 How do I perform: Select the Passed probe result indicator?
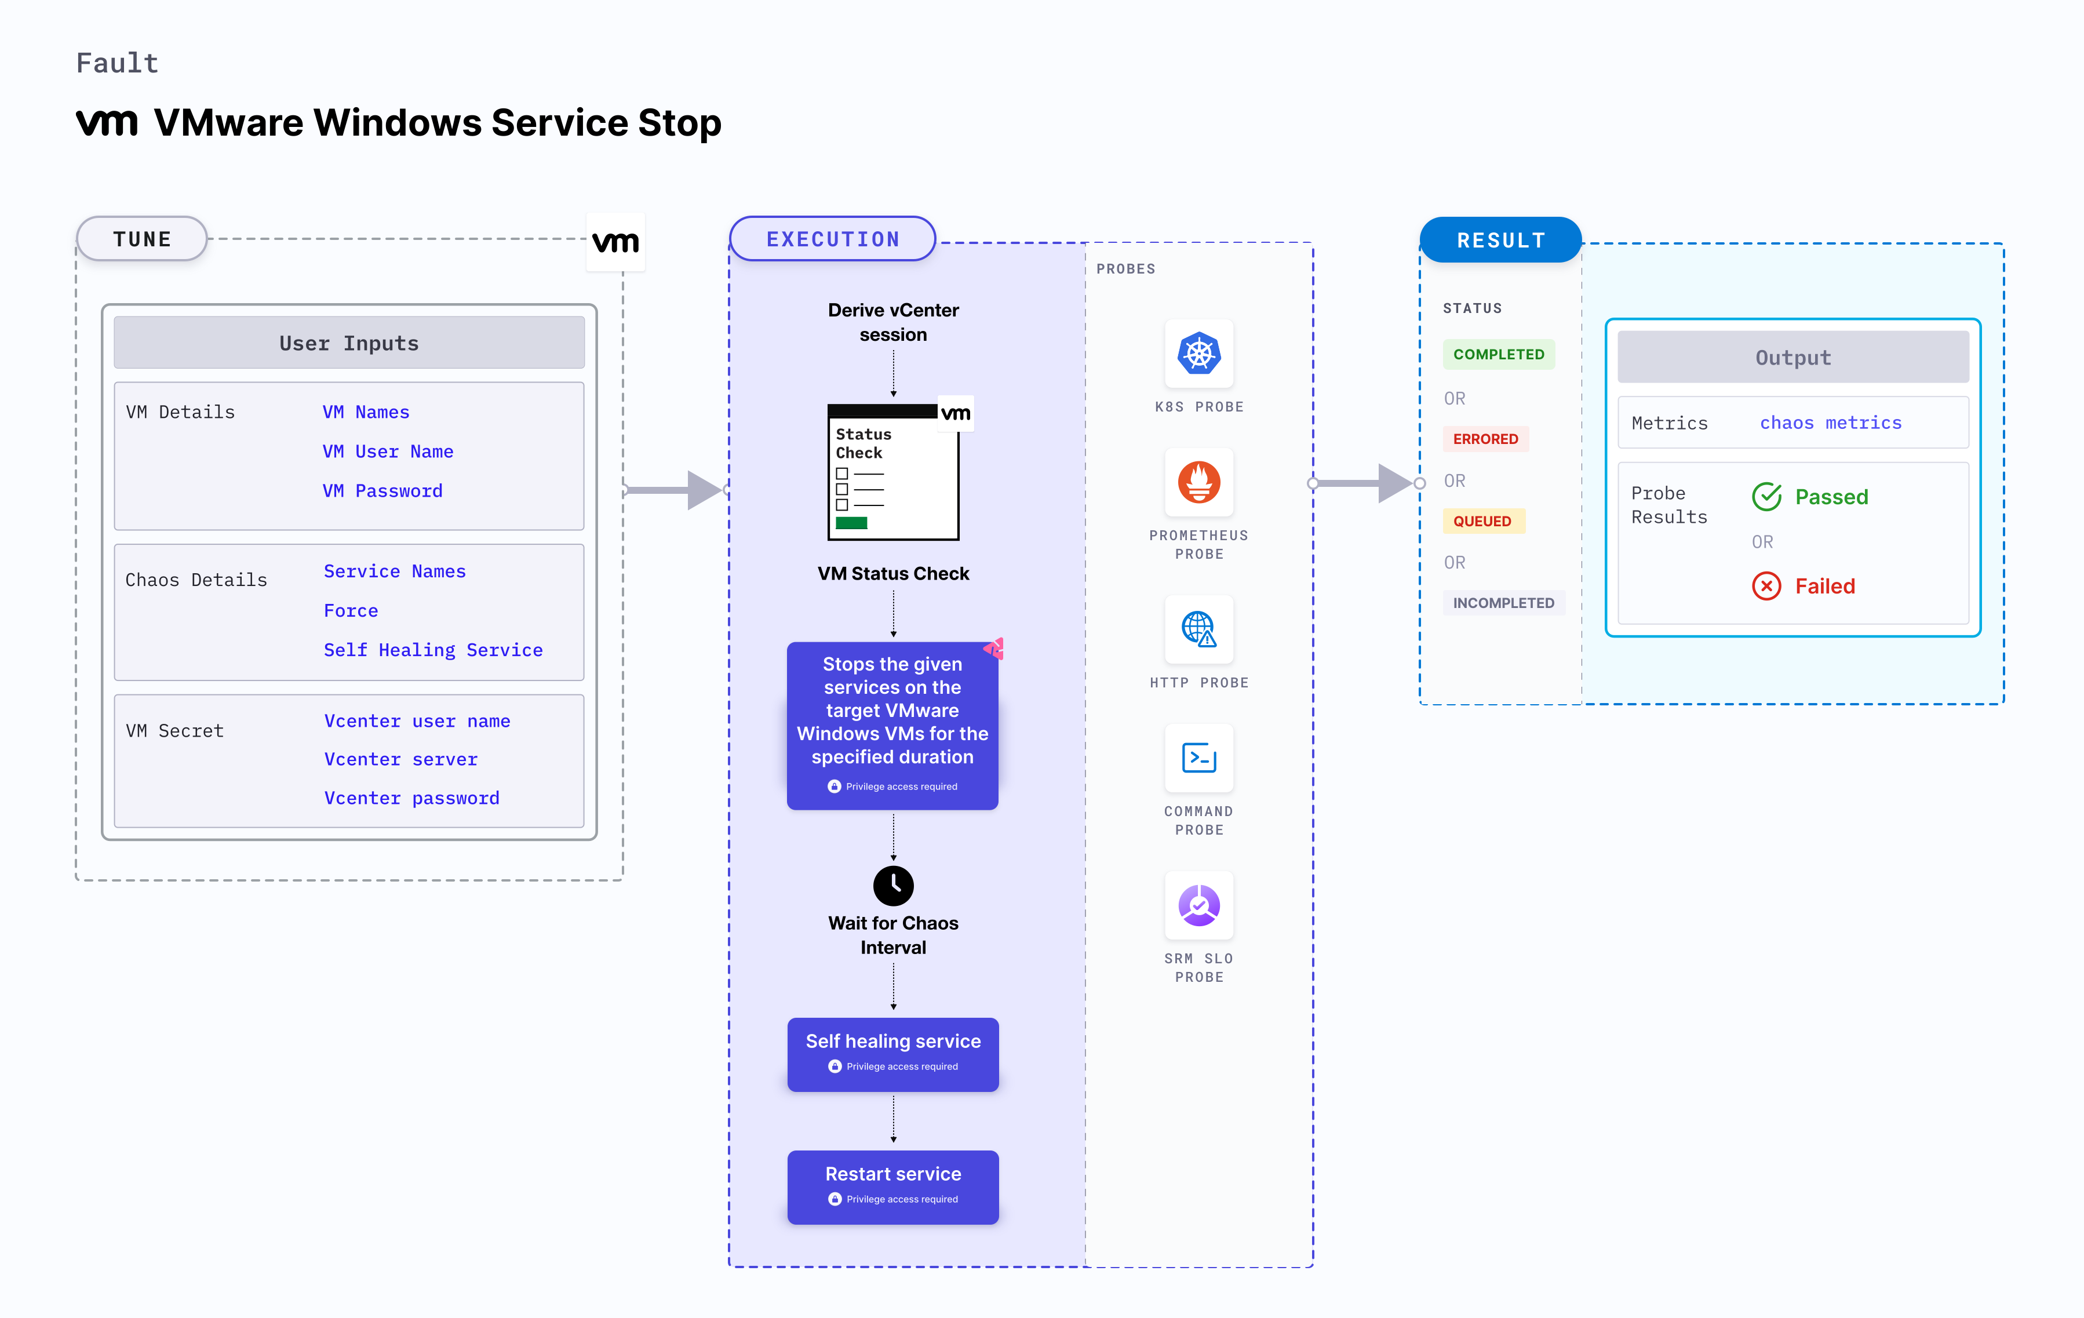(1809, 497)
